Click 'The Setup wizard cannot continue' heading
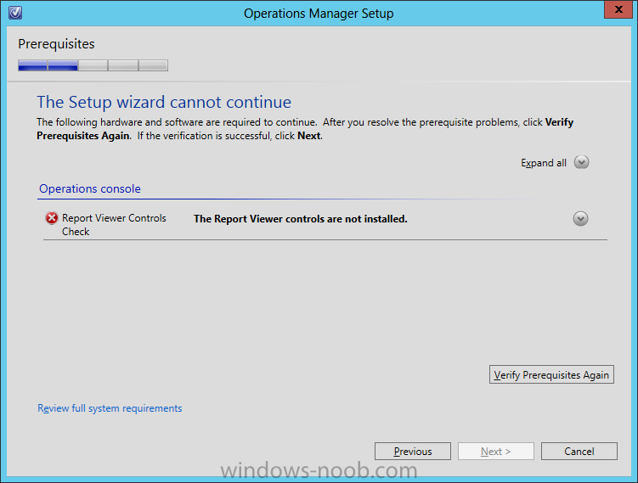The width and height of the screenshot is (638, 483). click(x=164, y=102)
